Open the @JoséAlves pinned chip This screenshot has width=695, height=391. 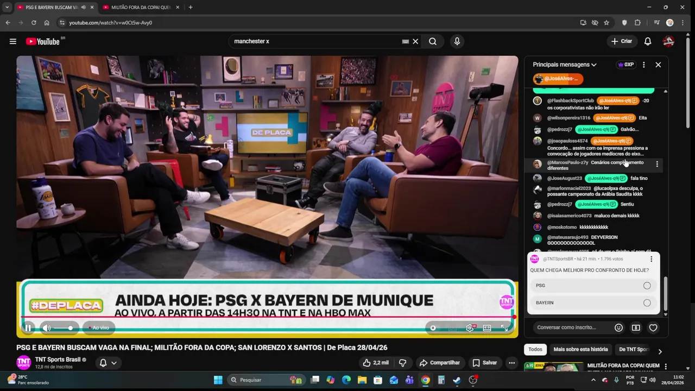tap(558, 79)
